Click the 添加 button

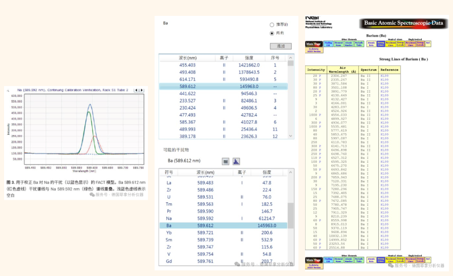pyautogui.click(x=281, y=46)
